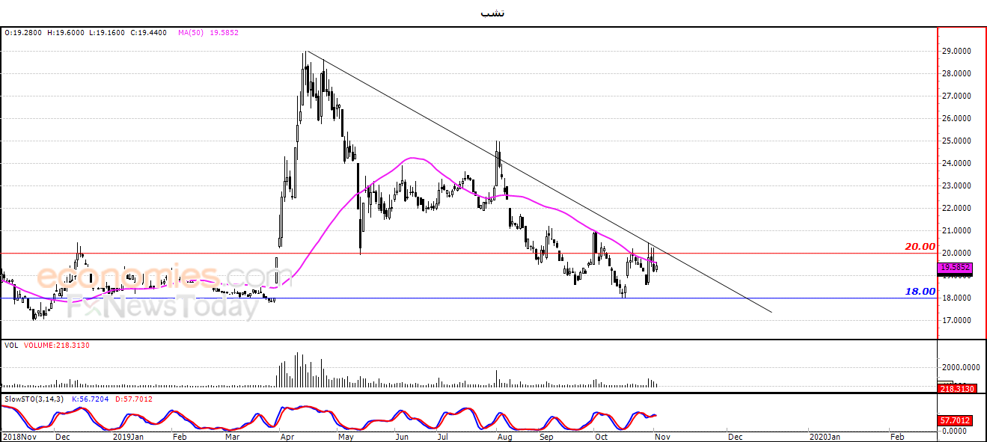Click the "26.0000" price axis label
This screenshot has height=442, width=987.
click(958, 119)
